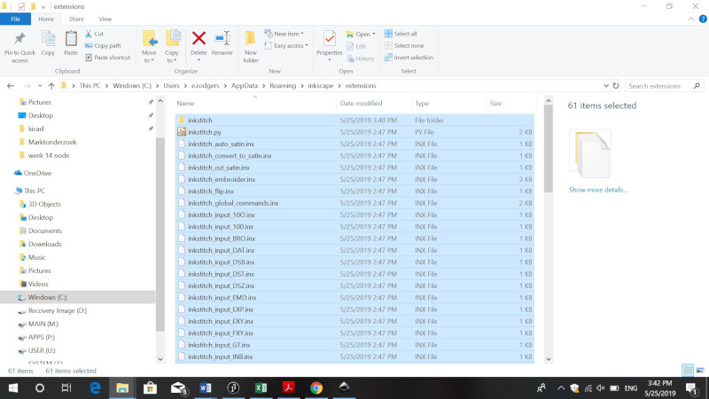Click the file list scroll-down arrow
The height and width of the screenshot is (399, 709).
(549, 359)
